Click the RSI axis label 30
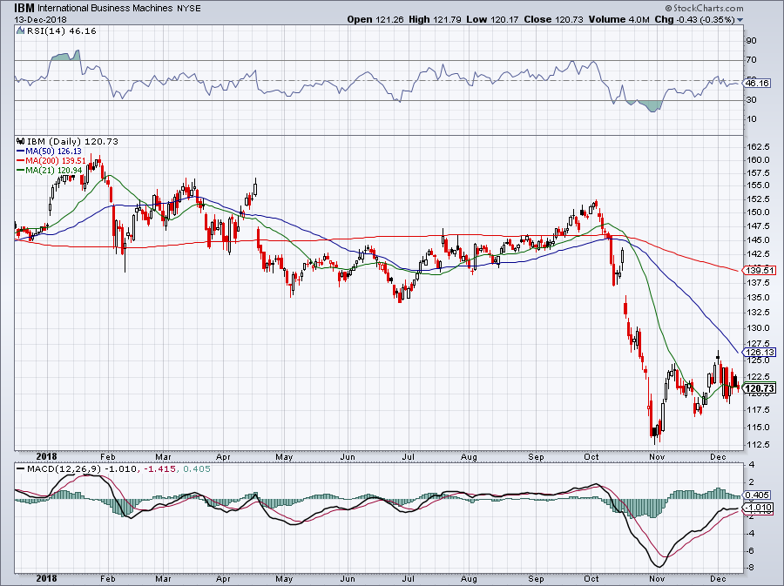This screenshot has width=784, height=586. tap(751, 100)
